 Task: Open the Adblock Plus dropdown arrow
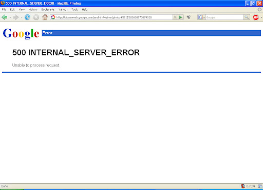pyautogui.click(x=261, y=17)
